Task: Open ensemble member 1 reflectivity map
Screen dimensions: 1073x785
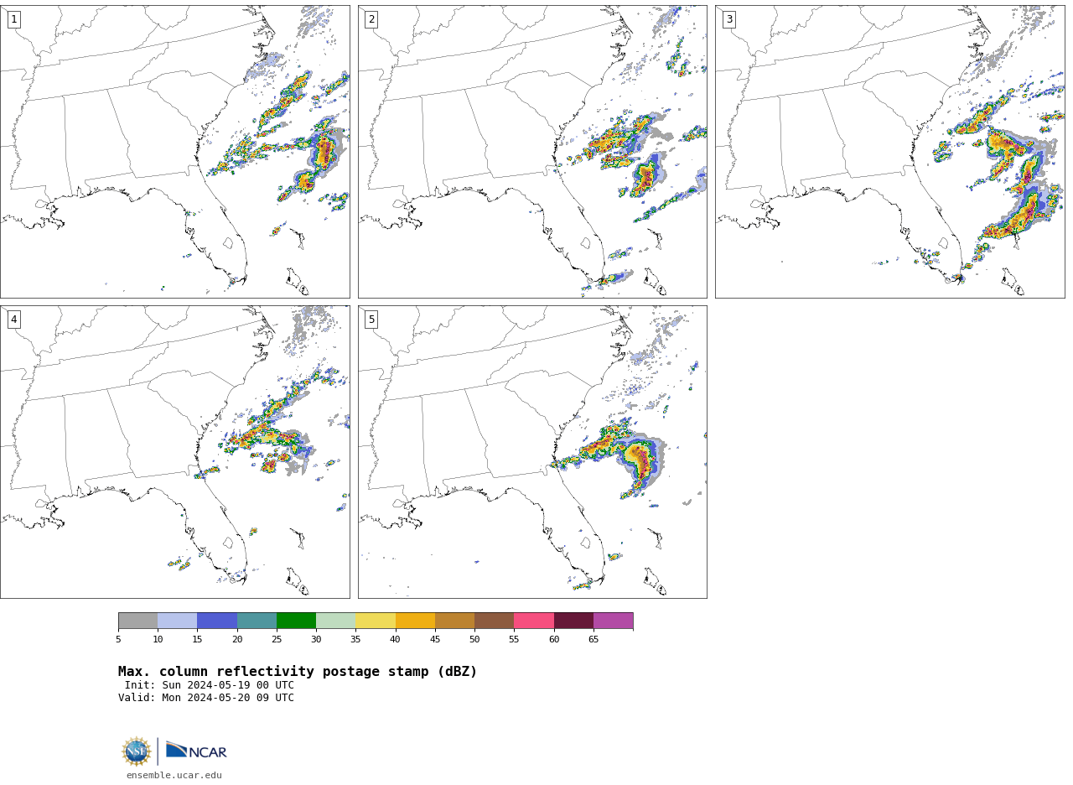Action: pyautogui.click(x=174, y=152)
